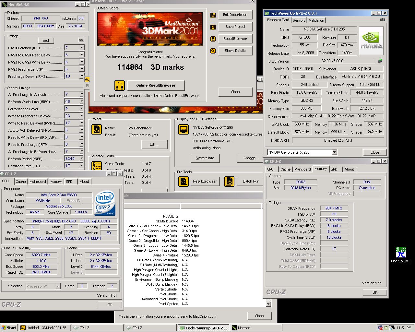Open Memory tab in the left CPU-Z window
This screenshot has height=332, width=415.
[x=56, y=182]
